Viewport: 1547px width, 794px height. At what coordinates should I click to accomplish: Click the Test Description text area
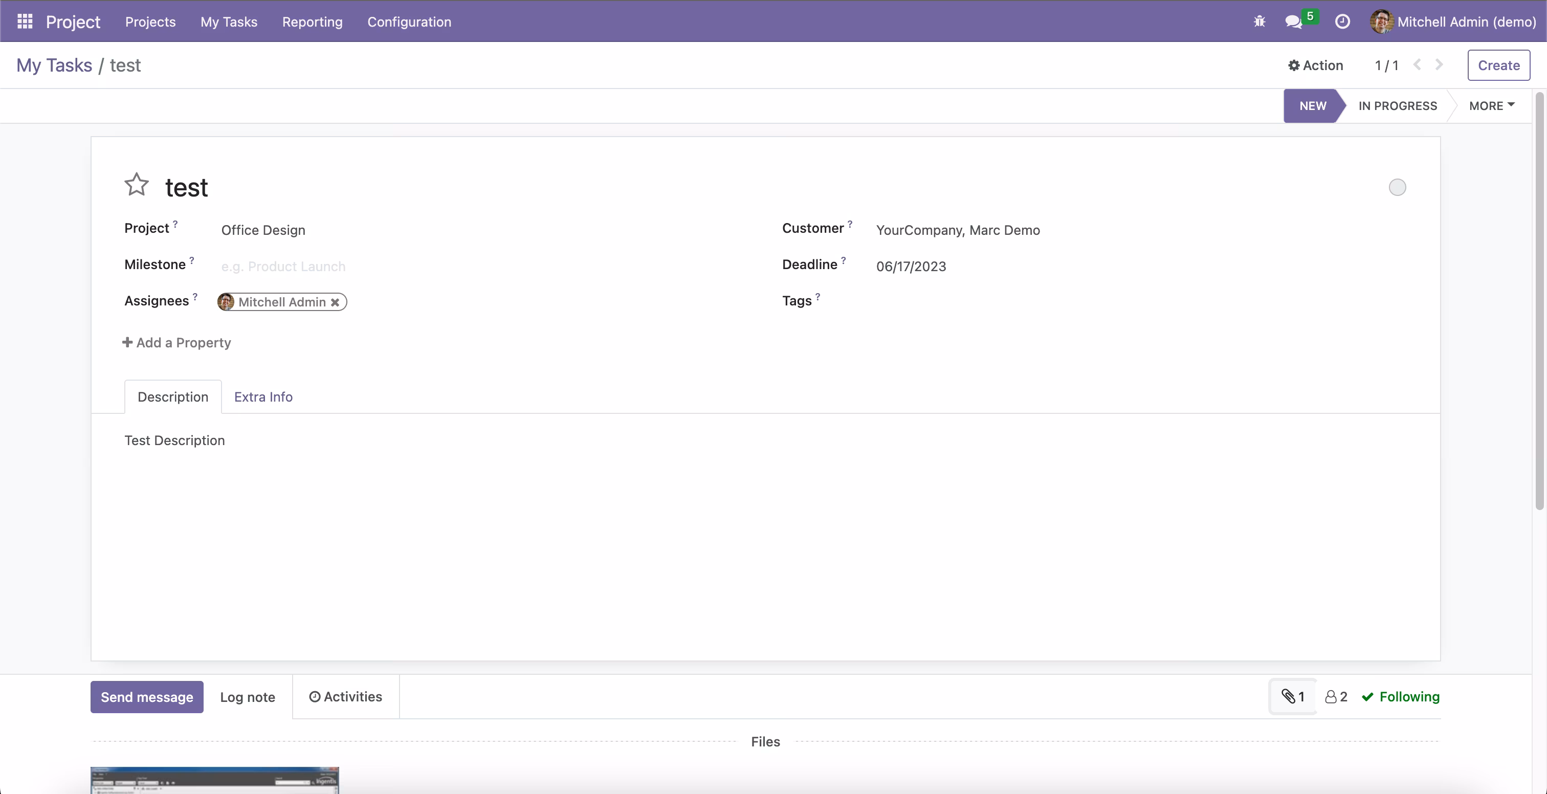tap(174, 440)
